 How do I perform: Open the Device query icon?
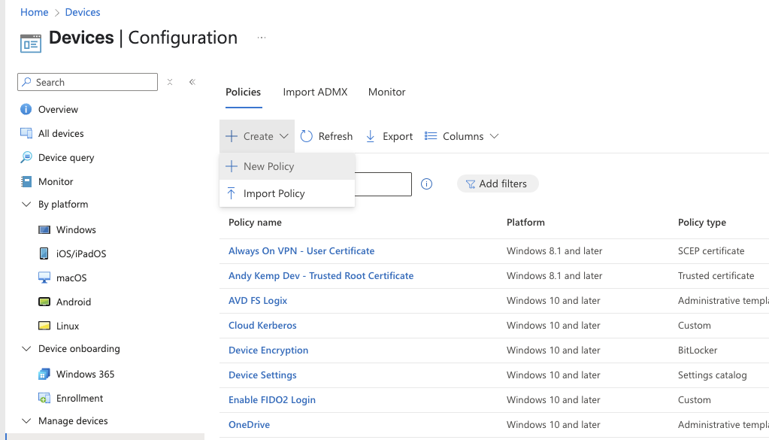tap(26, 157)
